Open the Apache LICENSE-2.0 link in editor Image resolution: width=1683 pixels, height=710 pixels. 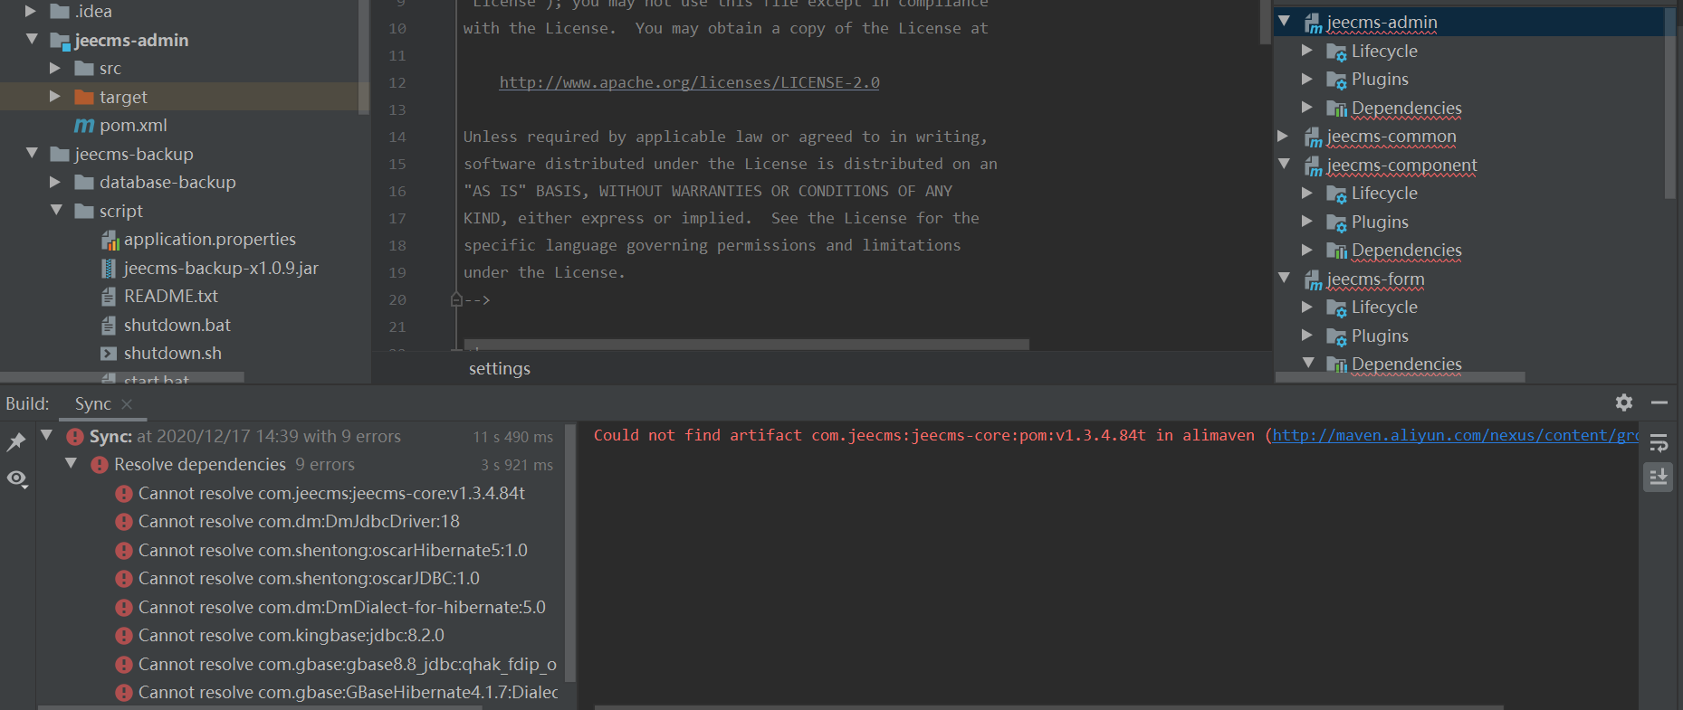pos(689,83)
